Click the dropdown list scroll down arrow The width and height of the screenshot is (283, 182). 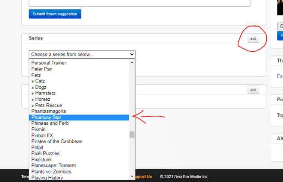click(x=132, y=176)
